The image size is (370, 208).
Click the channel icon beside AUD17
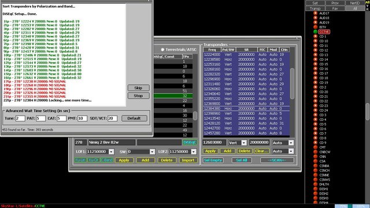point(315,13)
